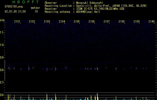
Task: Click the 2133 time axis marker
Action: [x=47, y=21]
